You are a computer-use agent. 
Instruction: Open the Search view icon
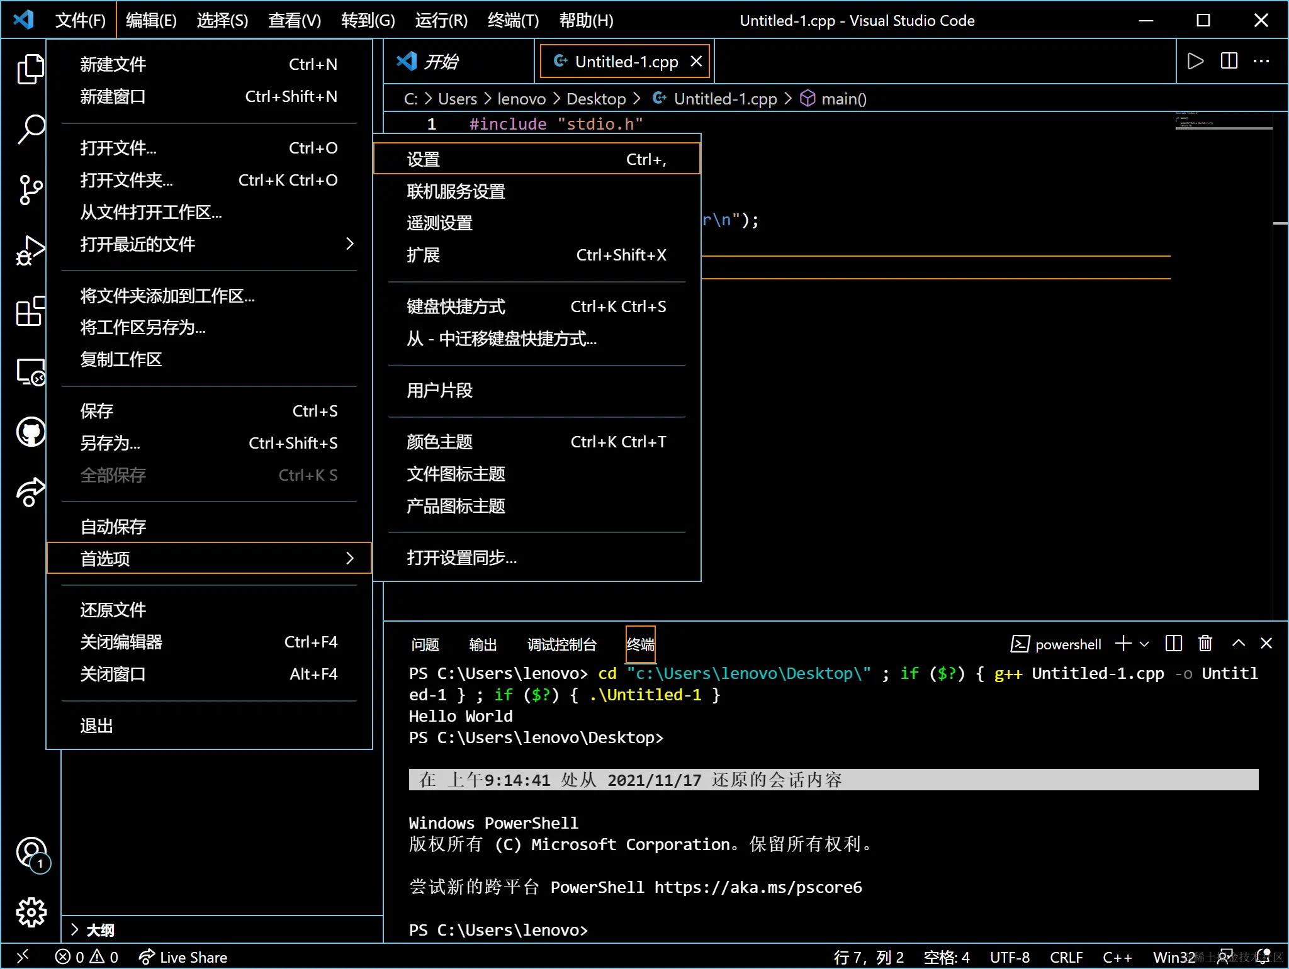30,129
